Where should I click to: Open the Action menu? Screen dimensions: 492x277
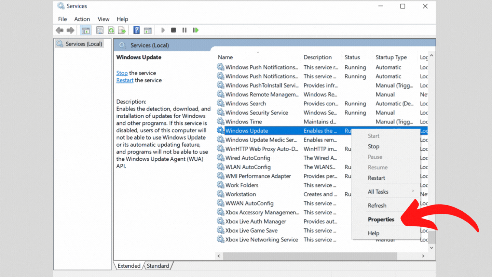tap(82, 19)
